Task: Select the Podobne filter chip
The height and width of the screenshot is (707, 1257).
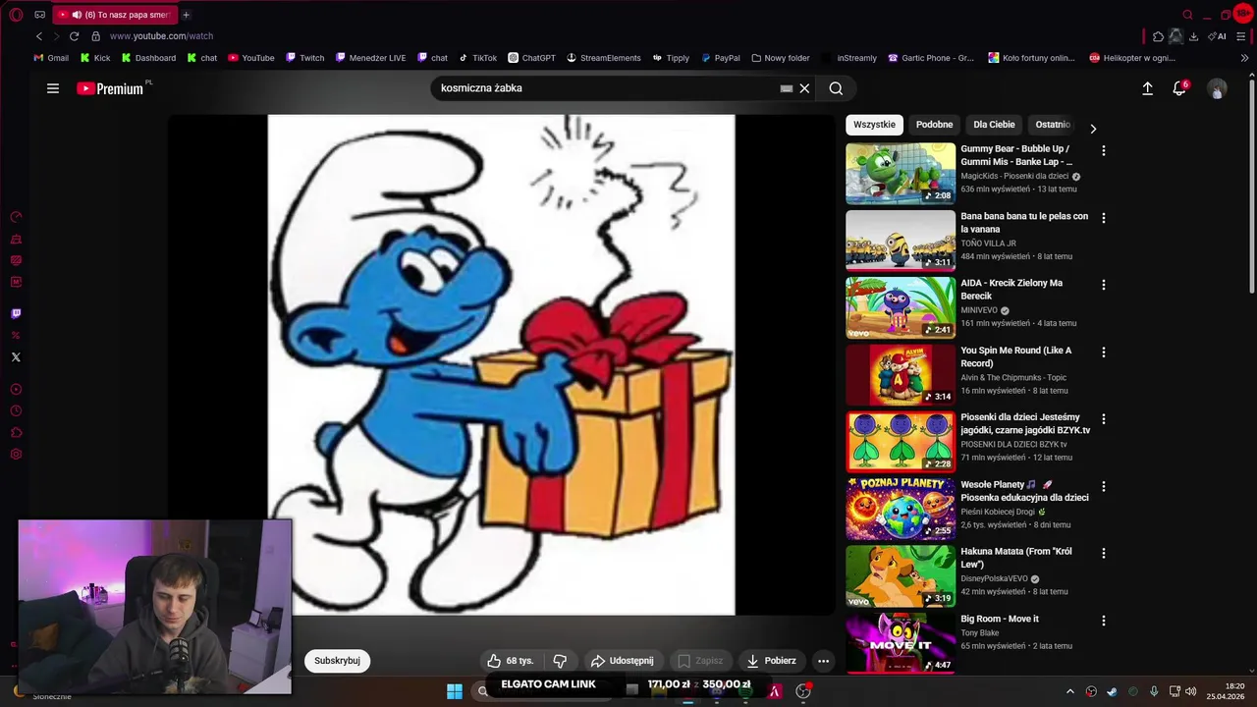Action: [934, 125]
